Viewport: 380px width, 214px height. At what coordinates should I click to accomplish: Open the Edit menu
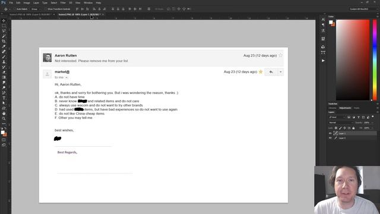pyautogui.click(x=18, y=2)
